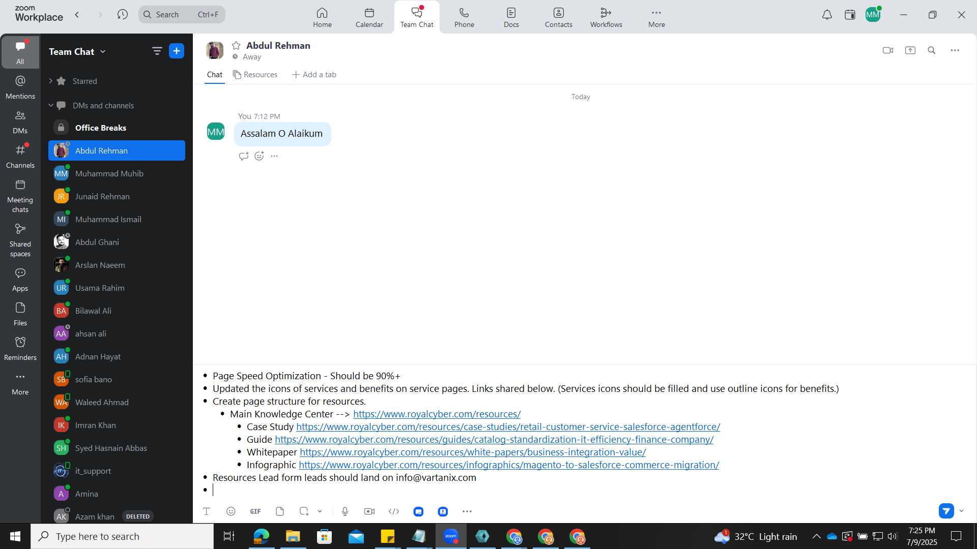
Task: Open the Workflows tab
Action: pos(606,17)
